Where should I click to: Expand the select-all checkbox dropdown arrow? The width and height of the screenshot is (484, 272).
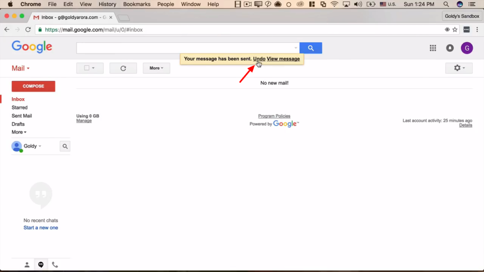[93, 68]
